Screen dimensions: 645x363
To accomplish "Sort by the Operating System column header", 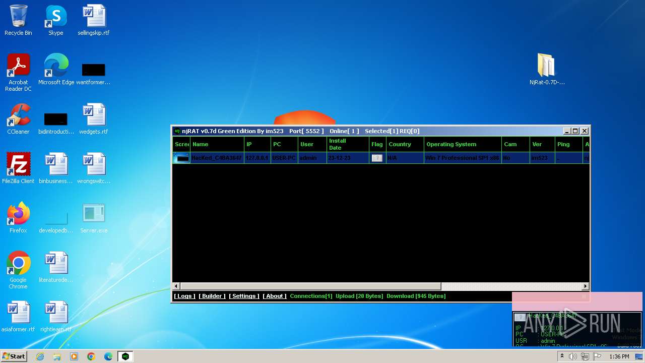I will [x=463, y=144].
